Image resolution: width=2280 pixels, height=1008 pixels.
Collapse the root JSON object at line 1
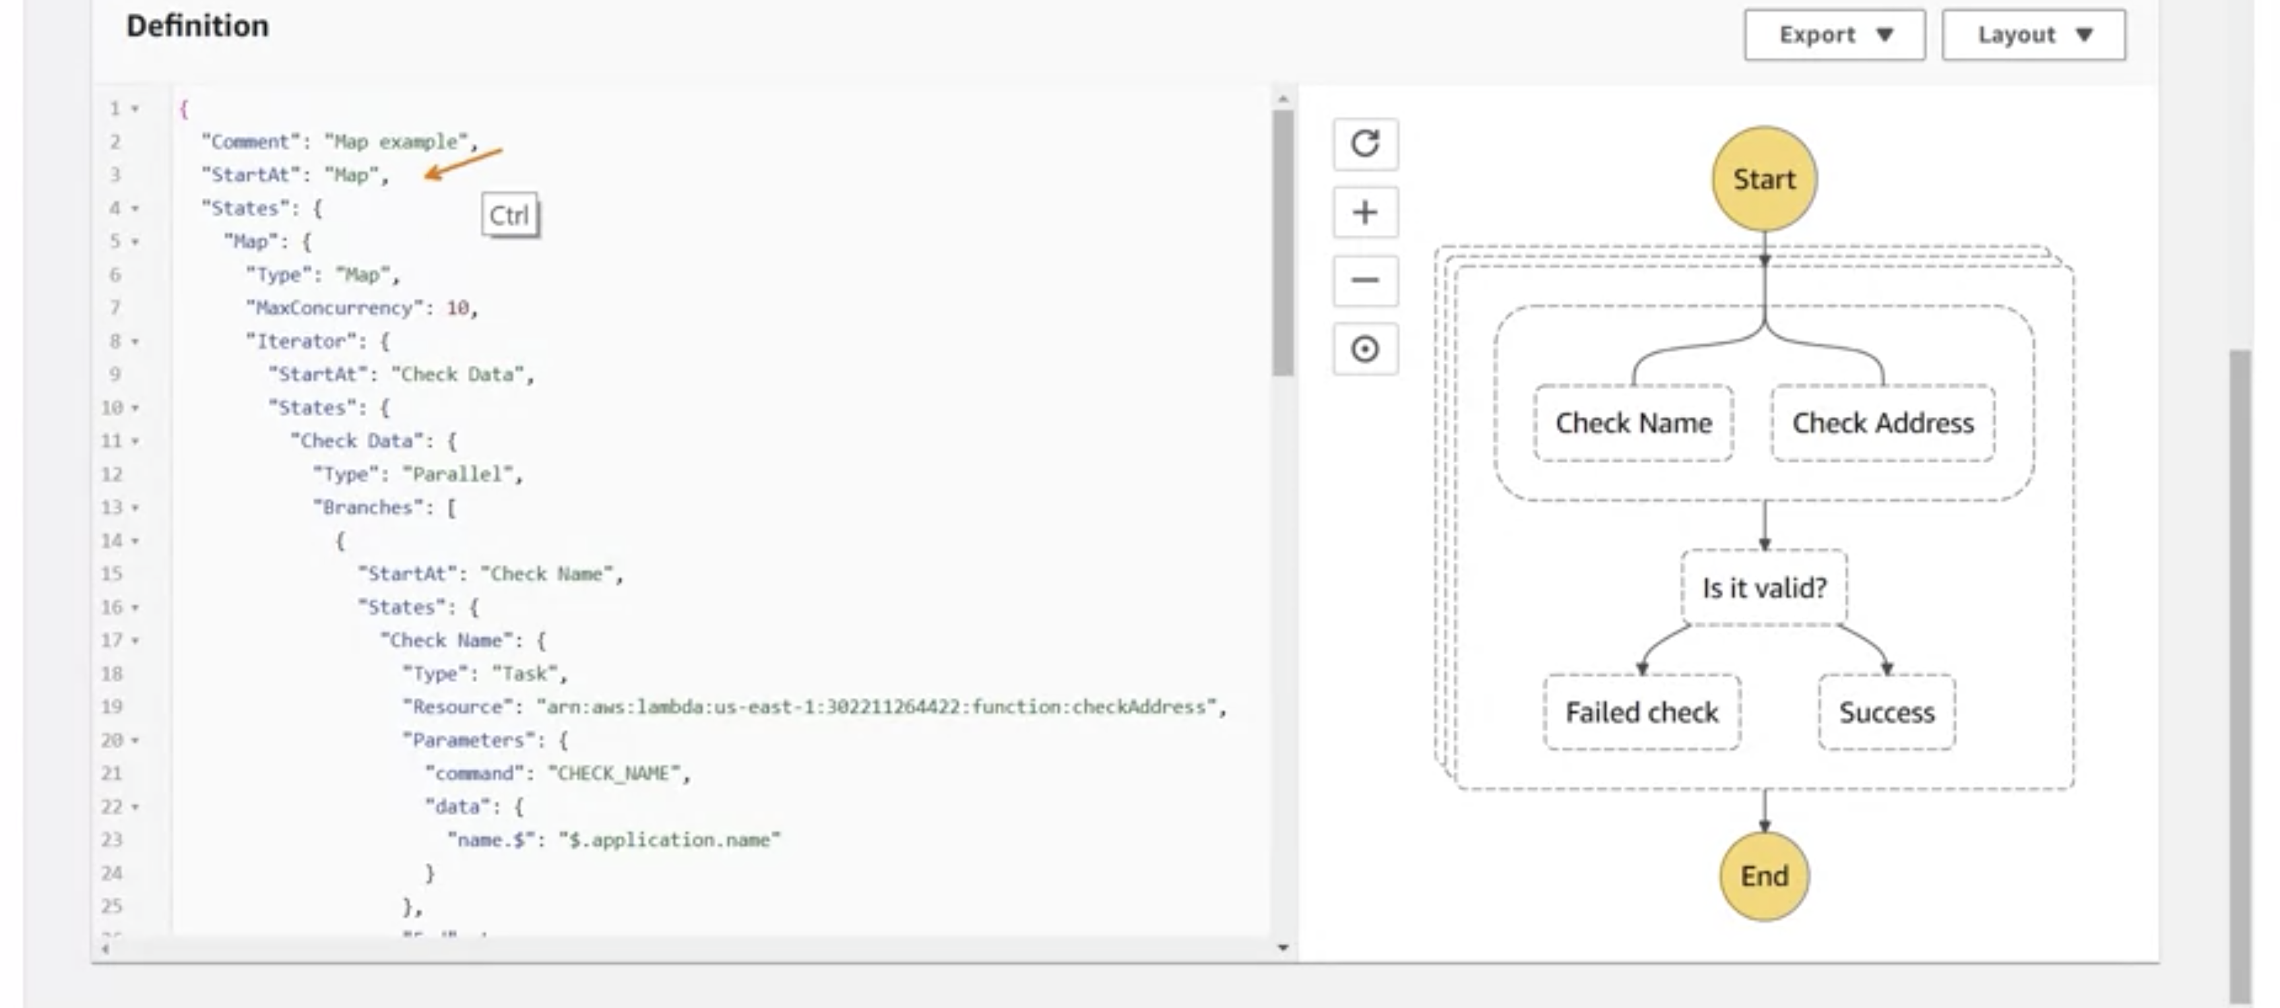pos(135,108)
